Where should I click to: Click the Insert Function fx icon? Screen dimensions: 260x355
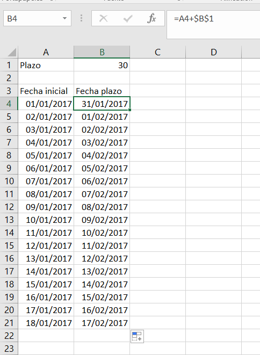coord(151,18)
